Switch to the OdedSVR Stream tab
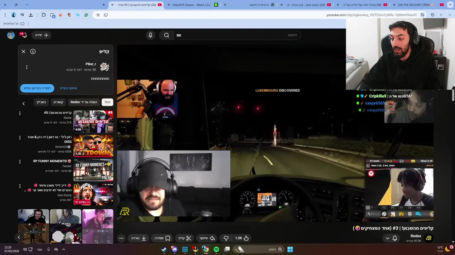455x255 pixels. 194,5
